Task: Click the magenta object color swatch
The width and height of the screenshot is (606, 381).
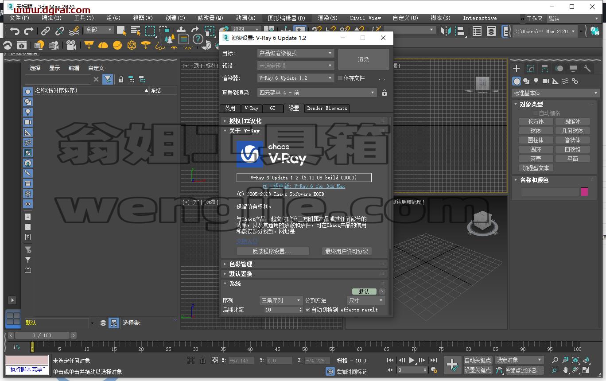Action: click(584, 192)
